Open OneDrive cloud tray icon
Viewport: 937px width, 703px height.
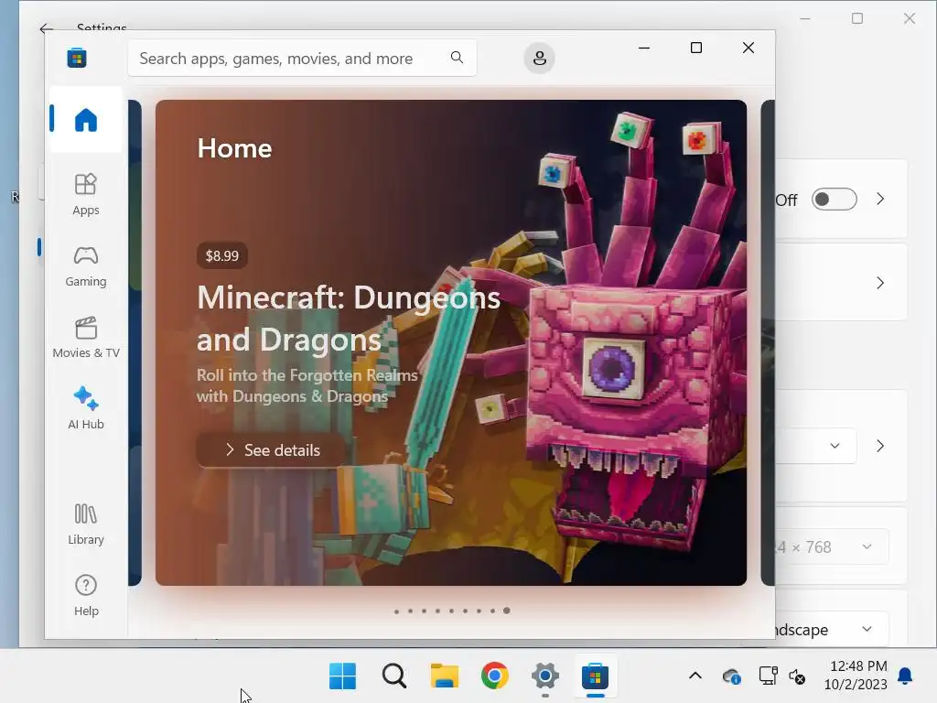(731, 676)
